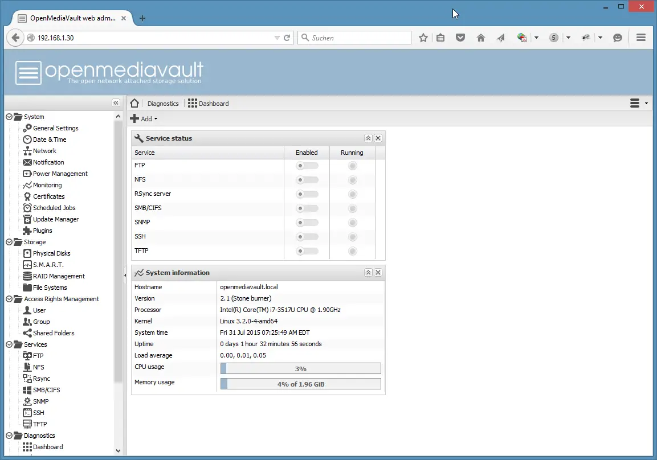Click the CPU usage progress bar
This screenshot has height=460, width=657.
[x=301, y=368]
